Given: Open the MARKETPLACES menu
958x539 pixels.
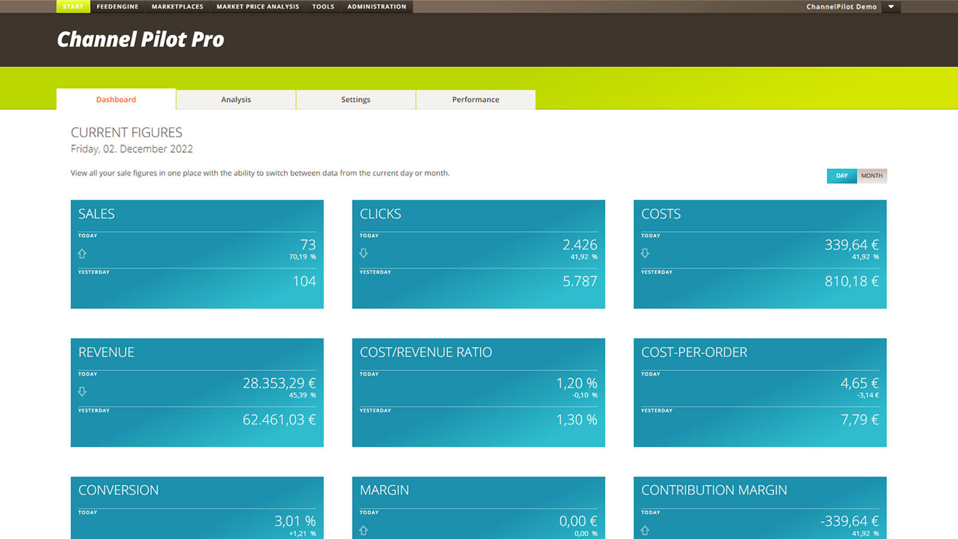Looking at the screenshot, I should click(x=177, y=7).
